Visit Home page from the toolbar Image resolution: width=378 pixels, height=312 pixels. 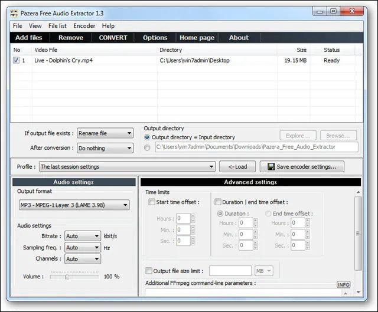click(x=197, y=38)
